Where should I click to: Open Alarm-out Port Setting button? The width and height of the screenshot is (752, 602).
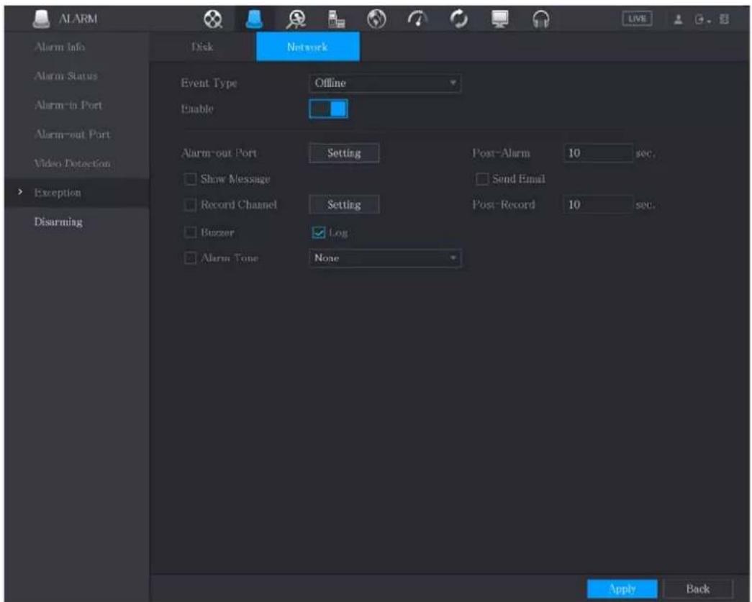[x=344, y=153]
